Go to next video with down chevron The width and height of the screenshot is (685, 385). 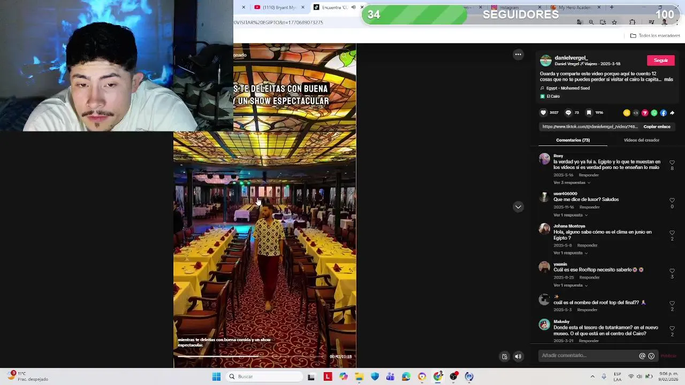pyautogui.click(x=518, y=207)
